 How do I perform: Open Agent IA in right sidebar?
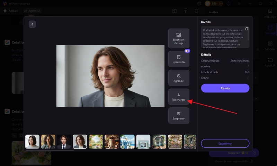pos(270,62)
